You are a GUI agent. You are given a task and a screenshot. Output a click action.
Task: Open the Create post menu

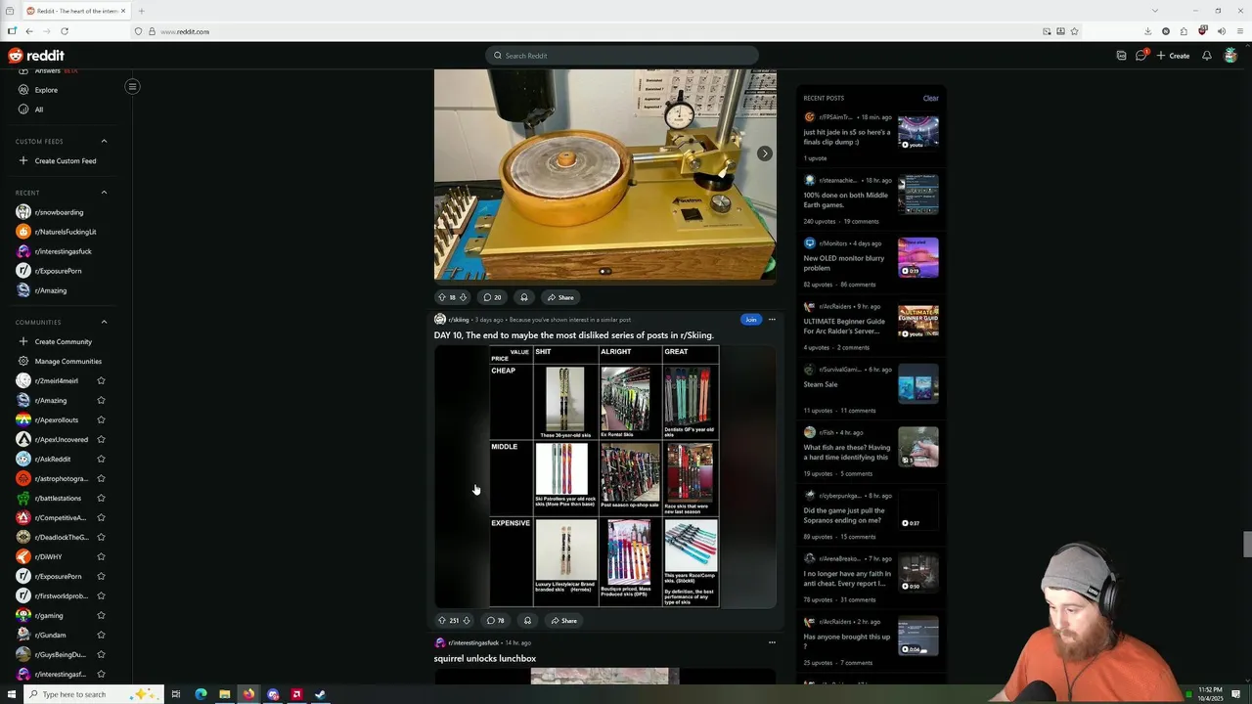click(1173, 56)
